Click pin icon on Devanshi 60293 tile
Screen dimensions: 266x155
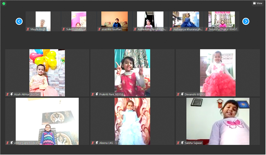point(182,94)
